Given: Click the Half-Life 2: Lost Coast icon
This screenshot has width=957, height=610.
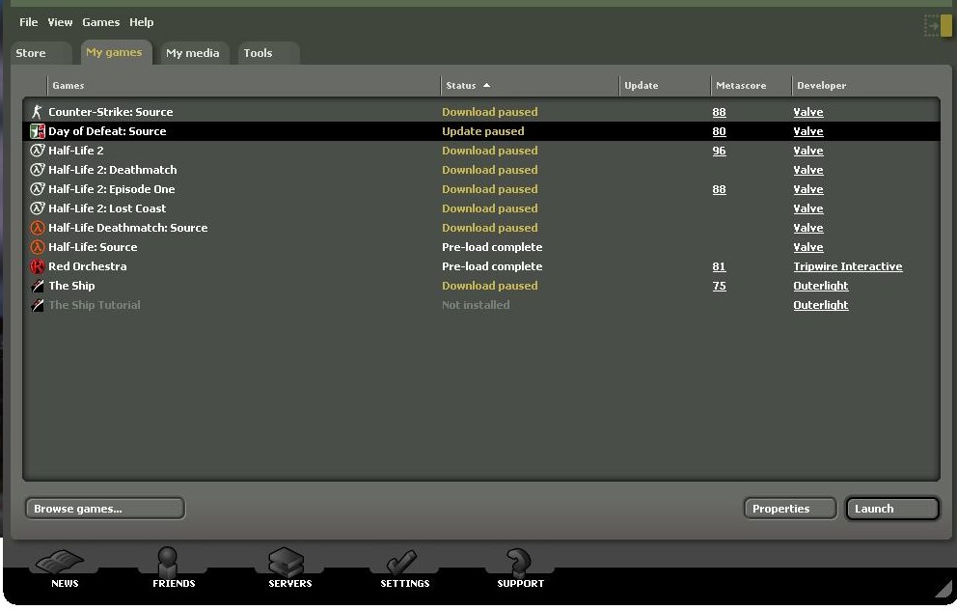Looking at the screenshot, I should pos(38,208).
